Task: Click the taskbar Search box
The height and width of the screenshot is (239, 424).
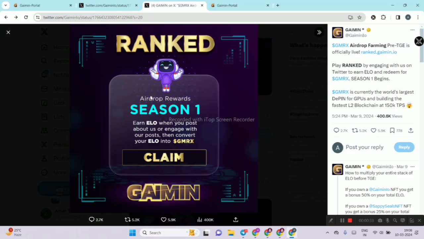Action: (169, 233)
